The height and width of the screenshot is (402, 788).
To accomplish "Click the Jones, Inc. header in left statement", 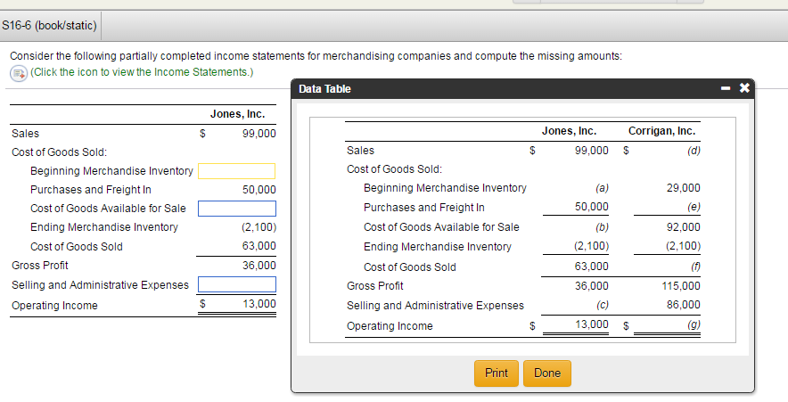I will tap(237, 114).
